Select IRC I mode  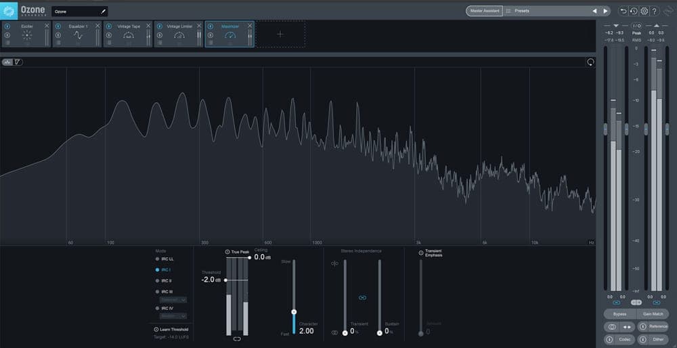pos(163,270)
